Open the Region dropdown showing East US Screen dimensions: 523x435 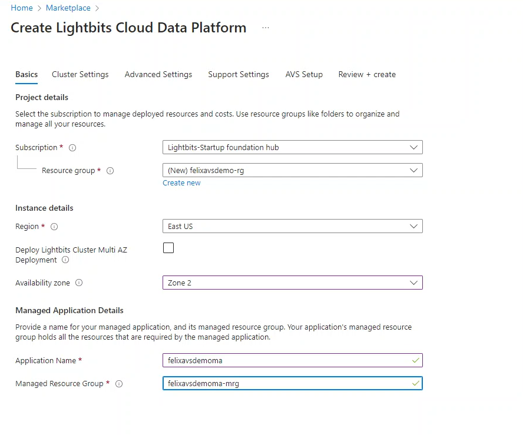[x=293, y=227]
